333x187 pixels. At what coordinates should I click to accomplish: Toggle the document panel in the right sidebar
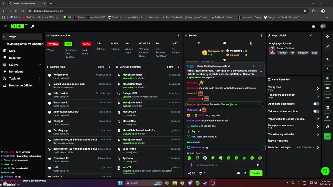[327, 78]
